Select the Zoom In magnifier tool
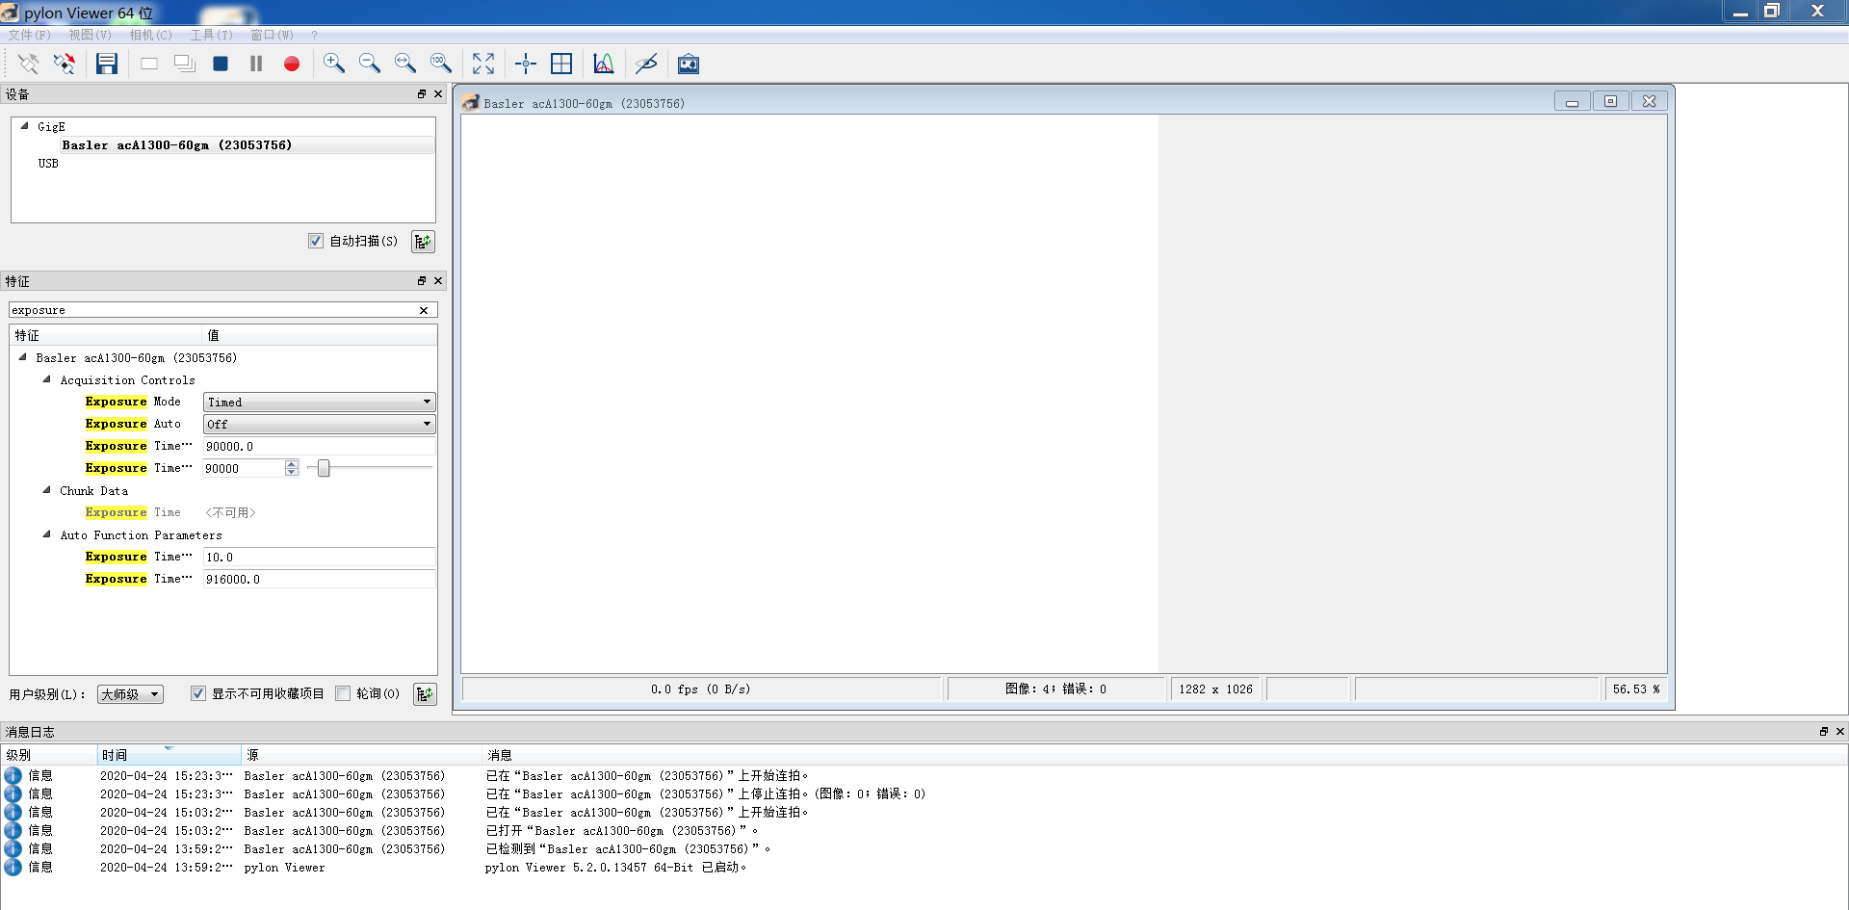This screenshot has width=1849, height=910. 334,64
